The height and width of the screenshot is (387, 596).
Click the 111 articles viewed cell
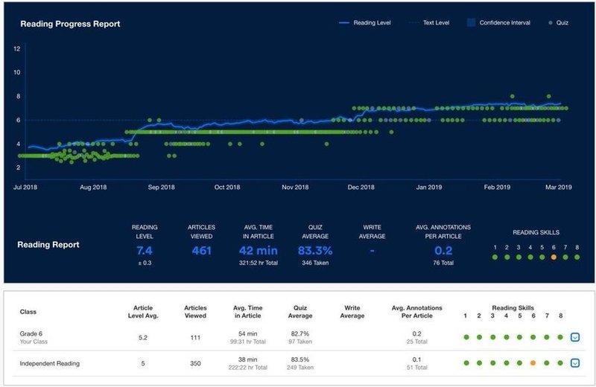(x=195, y=338)
